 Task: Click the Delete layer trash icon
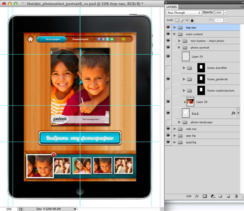coord(236,196)
